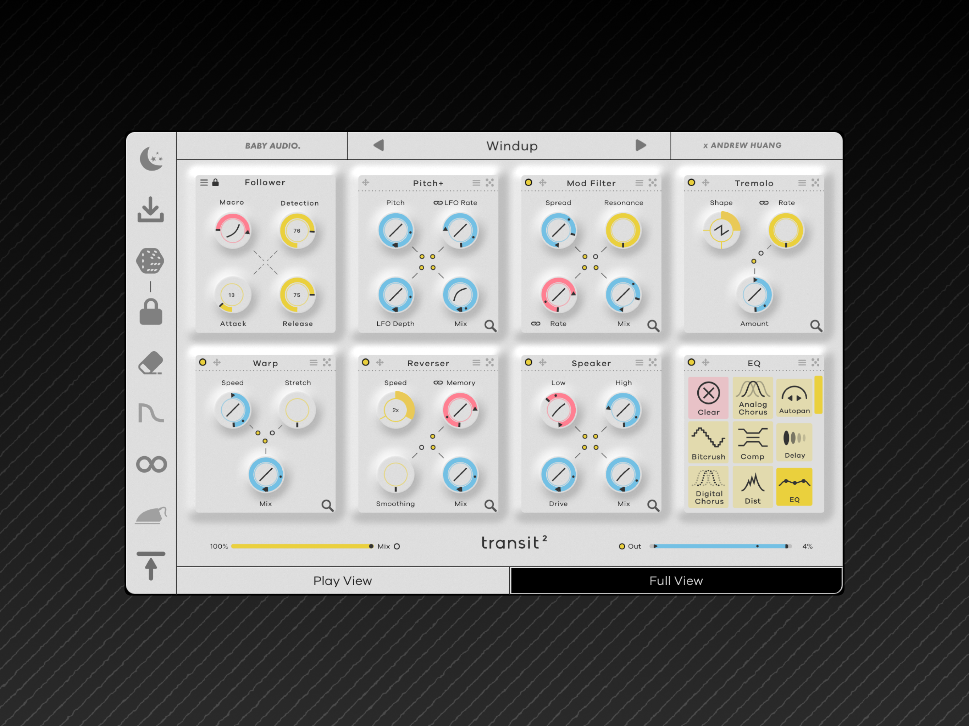The width and height of the screenshot is (969, 726).
Task: Toggle the Reverser module power dot
Action: pos(366,363)
